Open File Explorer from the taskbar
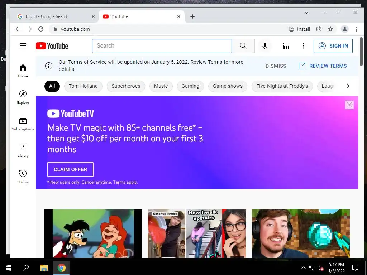Screen dimensions: 367x275 [44, 268]
